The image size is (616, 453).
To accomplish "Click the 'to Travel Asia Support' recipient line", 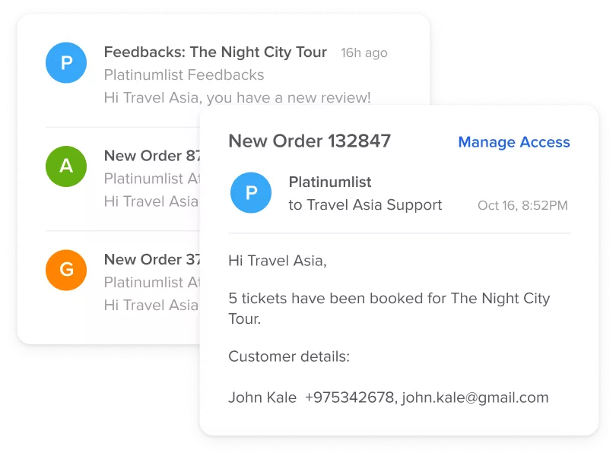I will [x=365, y=205].
